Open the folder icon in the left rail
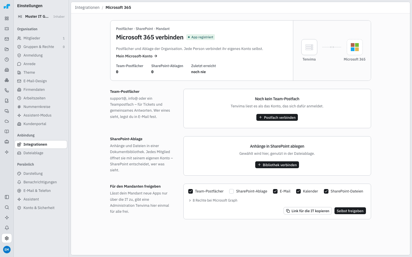The height and width of the screenshot is (257, 412). pyautogui.click(x=7, y=49)
